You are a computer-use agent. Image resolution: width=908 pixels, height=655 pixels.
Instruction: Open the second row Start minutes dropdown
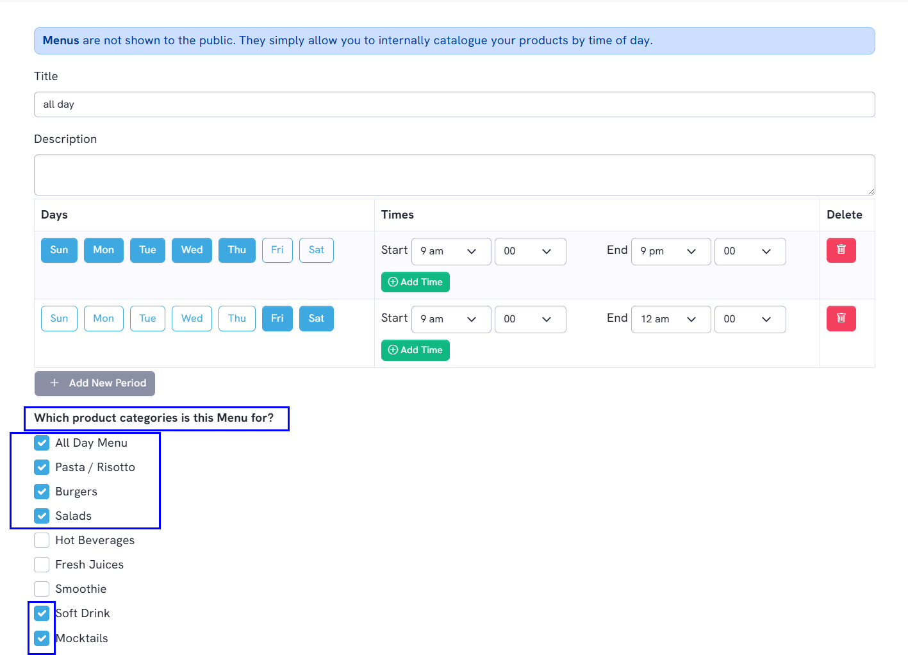(530, 319)
